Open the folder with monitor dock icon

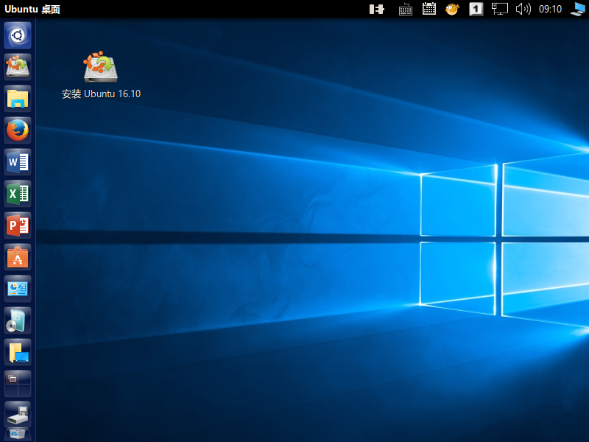(x=18, y=352)
